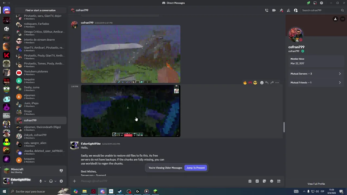Expand Mutual Friends — 1

[x=316, y=83]
